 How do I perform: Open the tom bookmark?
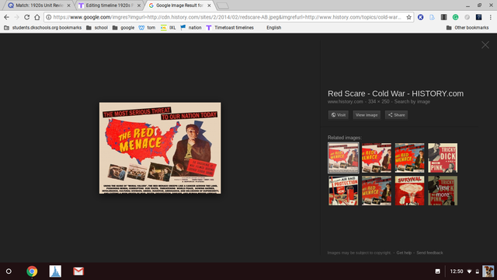point(147,28)
